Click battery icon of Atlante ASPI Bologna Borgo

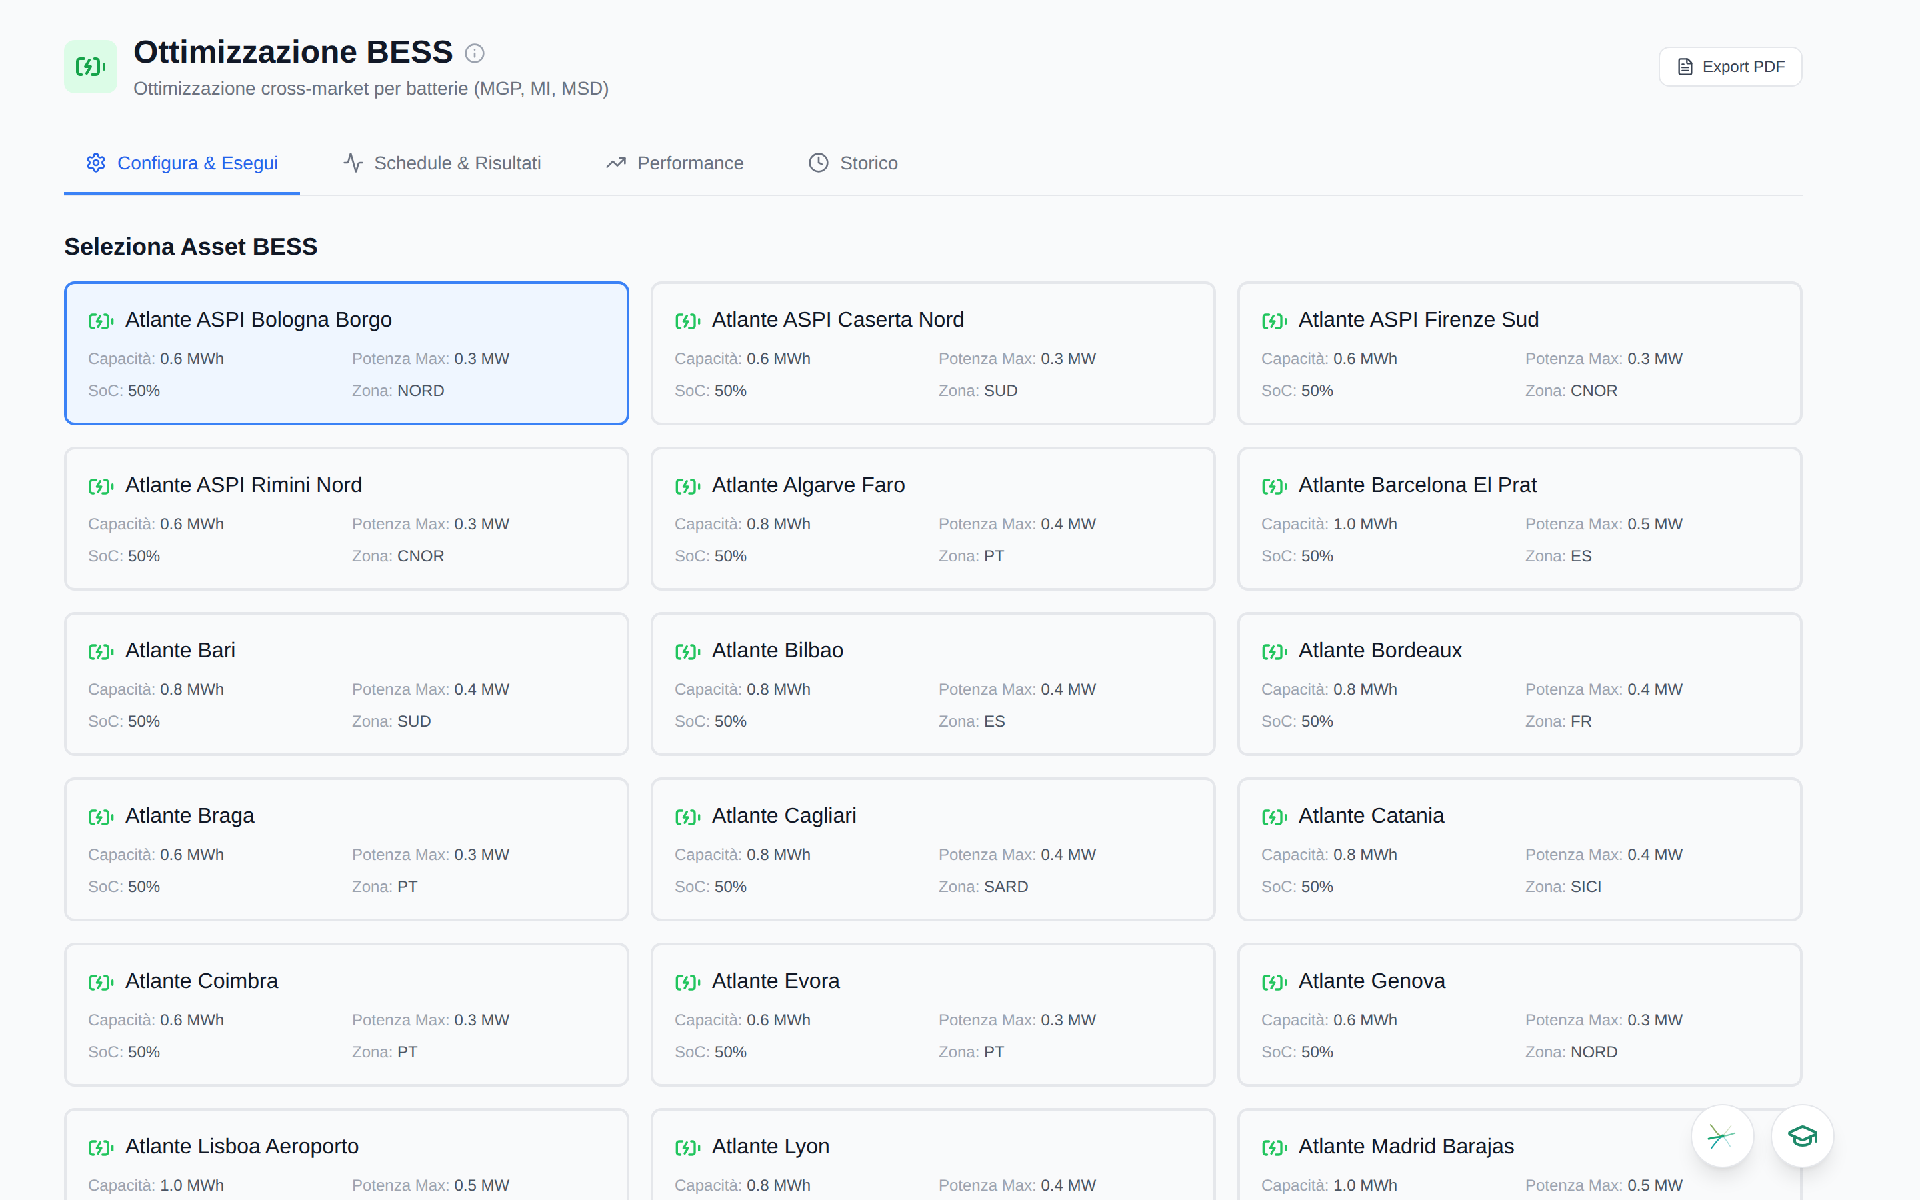pos(101,321)
